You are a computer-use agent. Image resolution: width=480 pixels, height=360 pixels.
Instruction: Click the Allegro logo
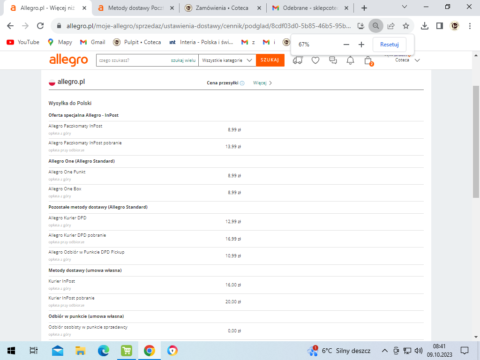pos(68,60)
